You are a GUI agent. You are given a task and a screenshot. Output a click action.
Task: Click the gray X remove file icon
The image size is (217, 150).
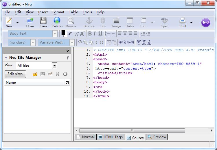pos(58,74)
